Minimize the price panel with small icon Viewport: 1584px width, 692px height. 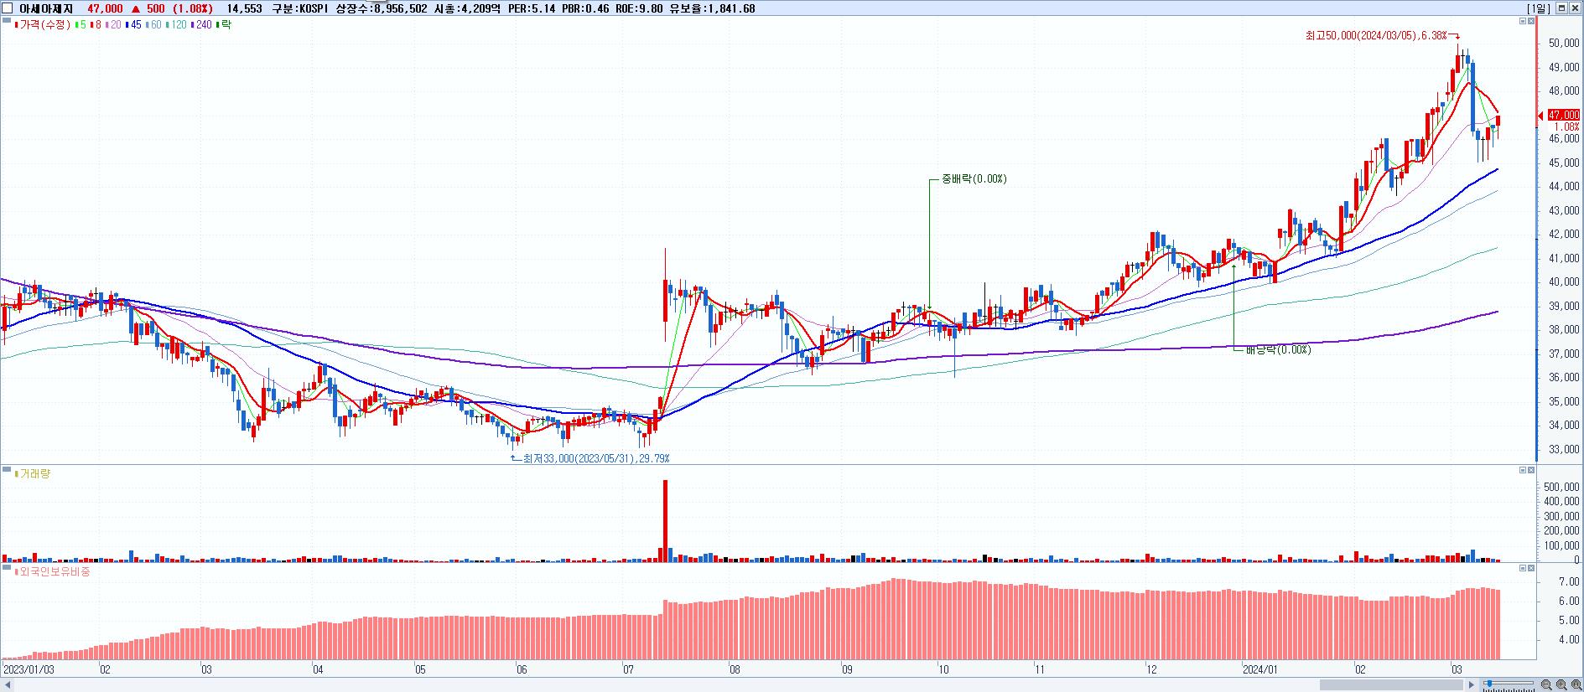click(x=1523, y=21)
